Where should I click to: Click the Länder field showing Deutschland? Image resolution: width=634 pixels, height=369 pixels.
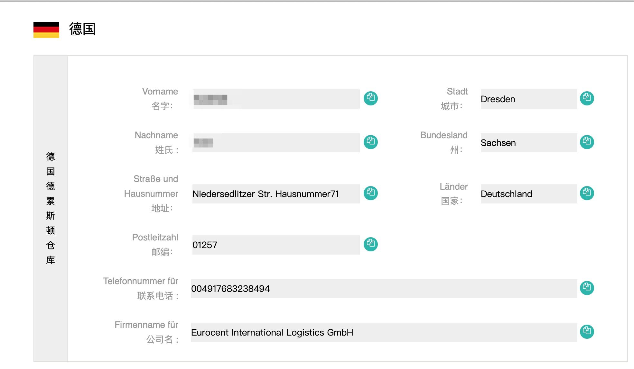pos(528,194)
